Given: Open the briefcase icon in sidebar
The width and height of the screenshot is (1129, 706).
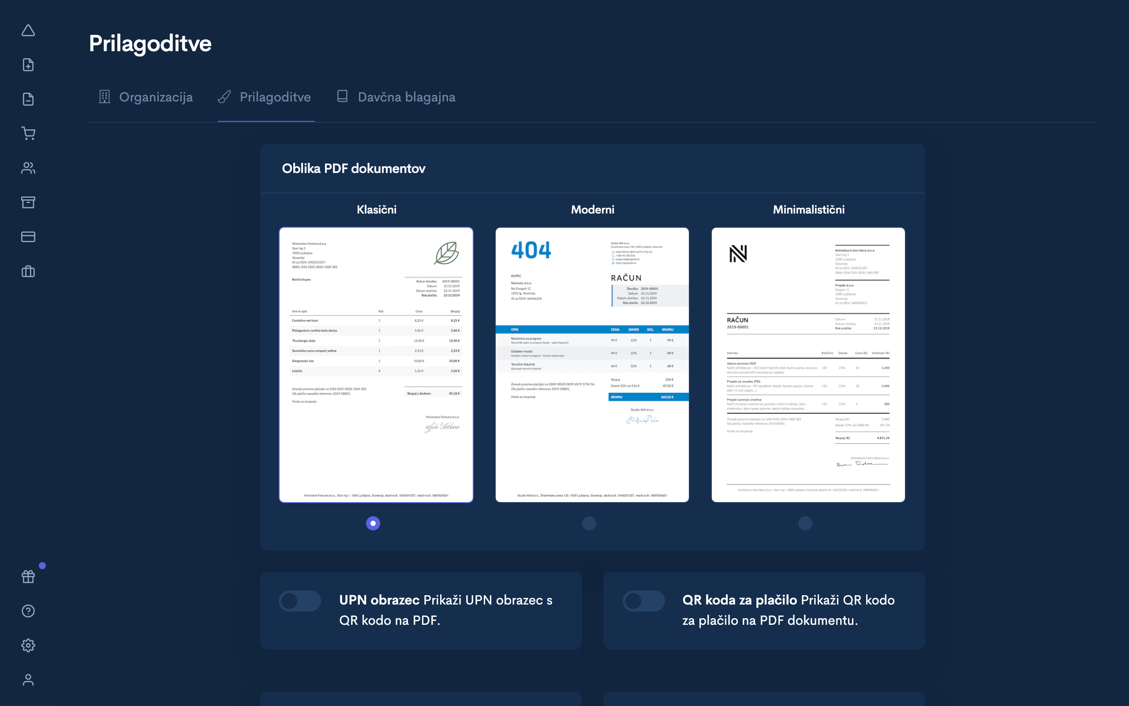Looking at the screenshot, I should point(28,271).
